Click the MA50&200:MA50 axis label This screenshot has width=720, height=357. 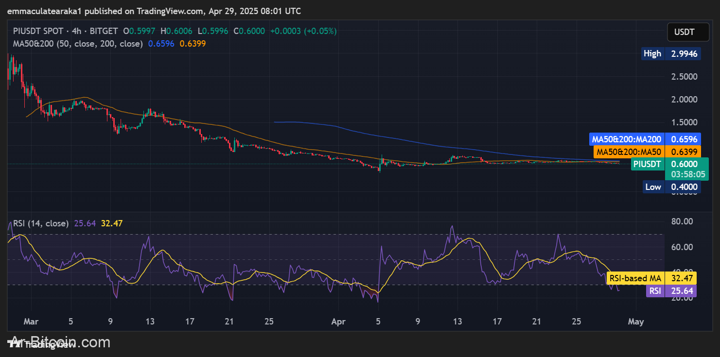(647, 152)
